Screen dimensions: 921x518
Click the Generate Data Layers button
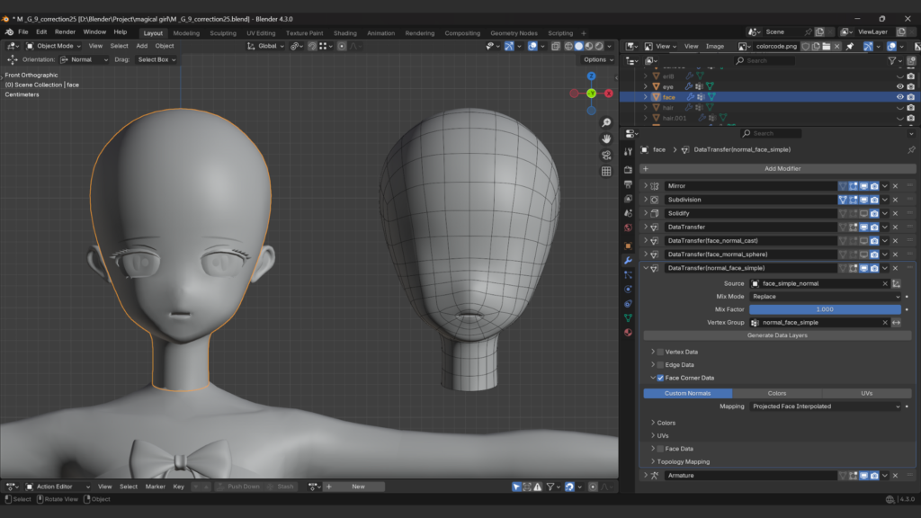(776, 335)
